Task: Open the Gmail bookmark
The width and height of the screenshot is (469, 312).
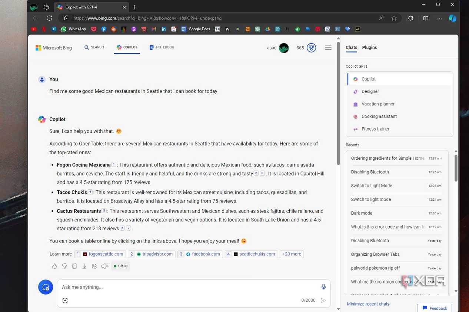Action: pyautogui.click(x=154, y=29)
